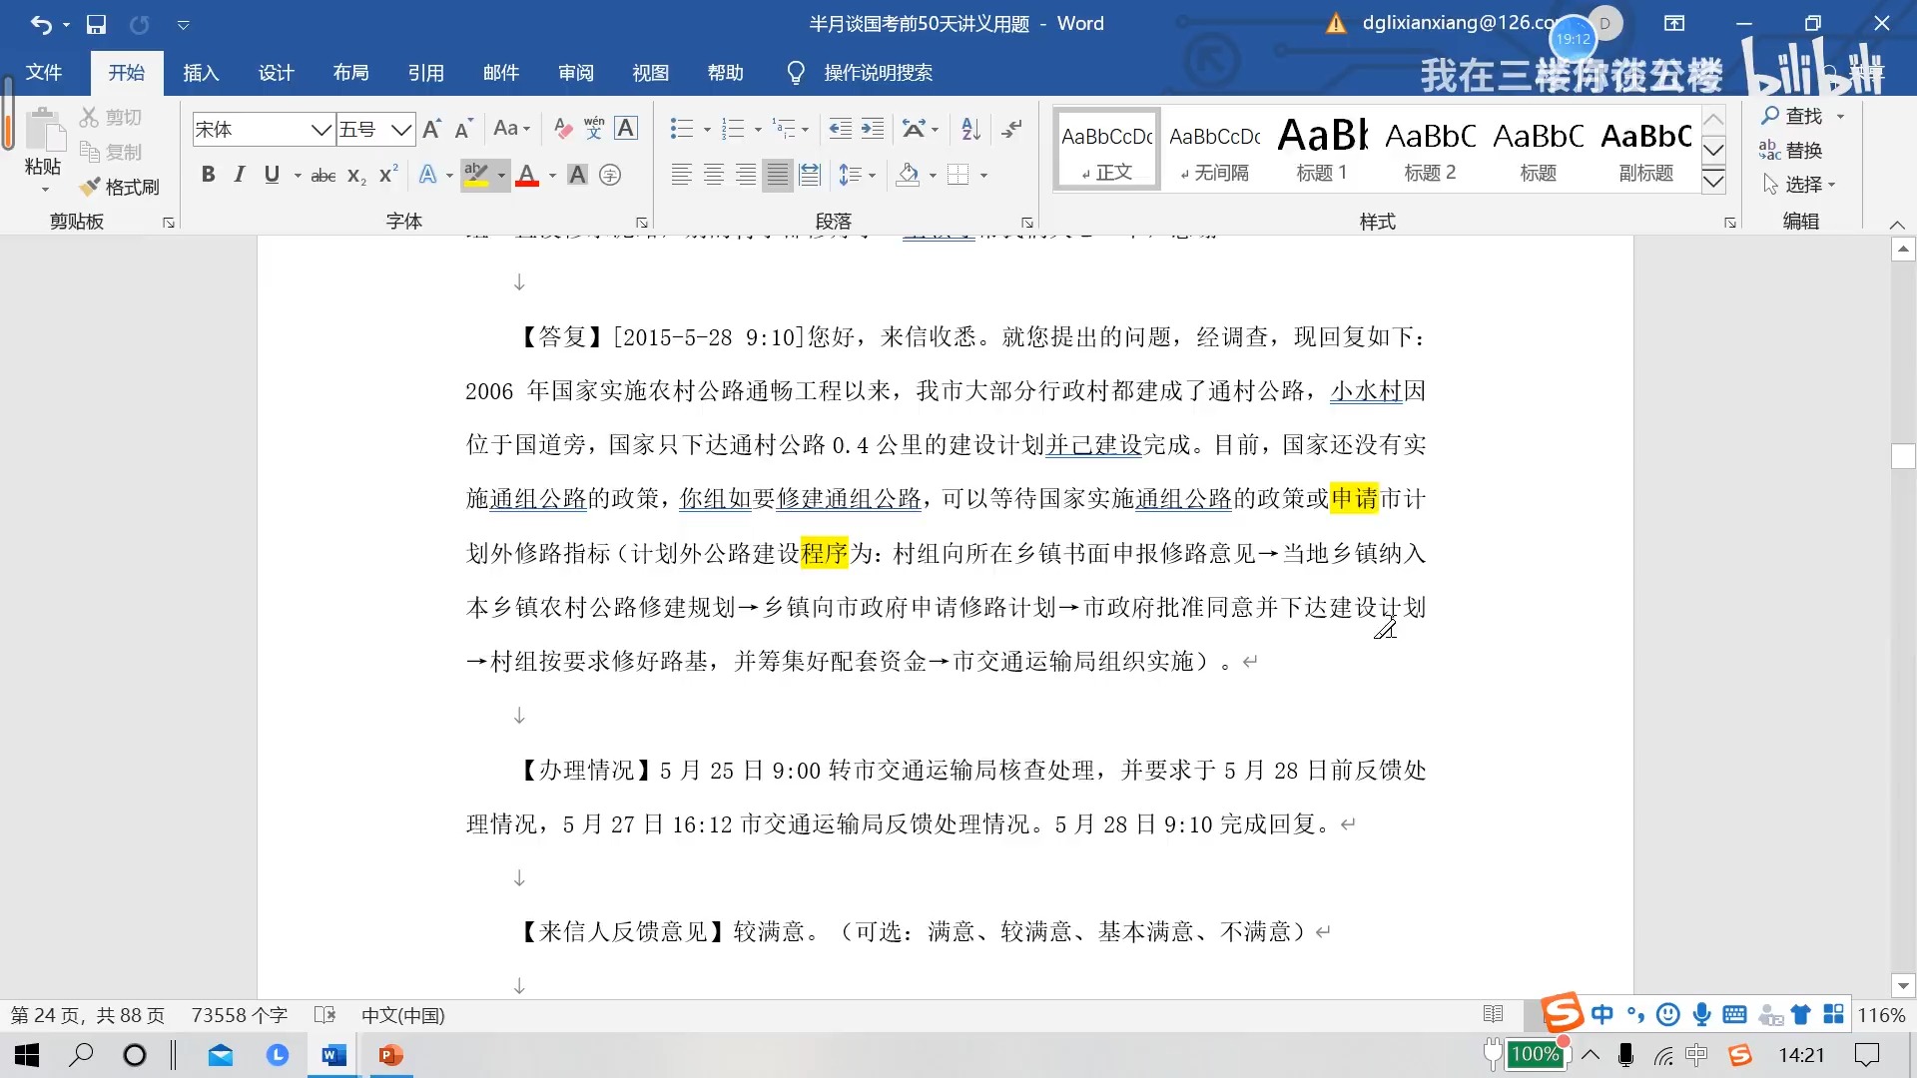Increase the font size
The image size is (1917, 1078).
[x=431, y=129]
